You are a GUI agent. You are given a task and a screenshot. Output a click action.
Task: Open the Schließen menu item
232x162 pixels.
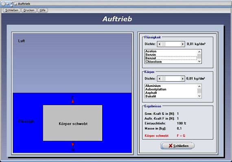12,10
